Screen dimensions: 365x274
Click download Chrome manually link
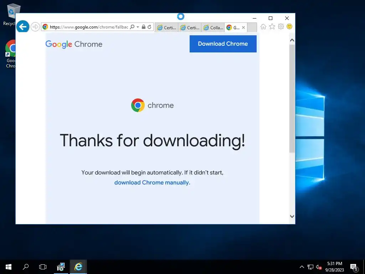pos(152,182)
